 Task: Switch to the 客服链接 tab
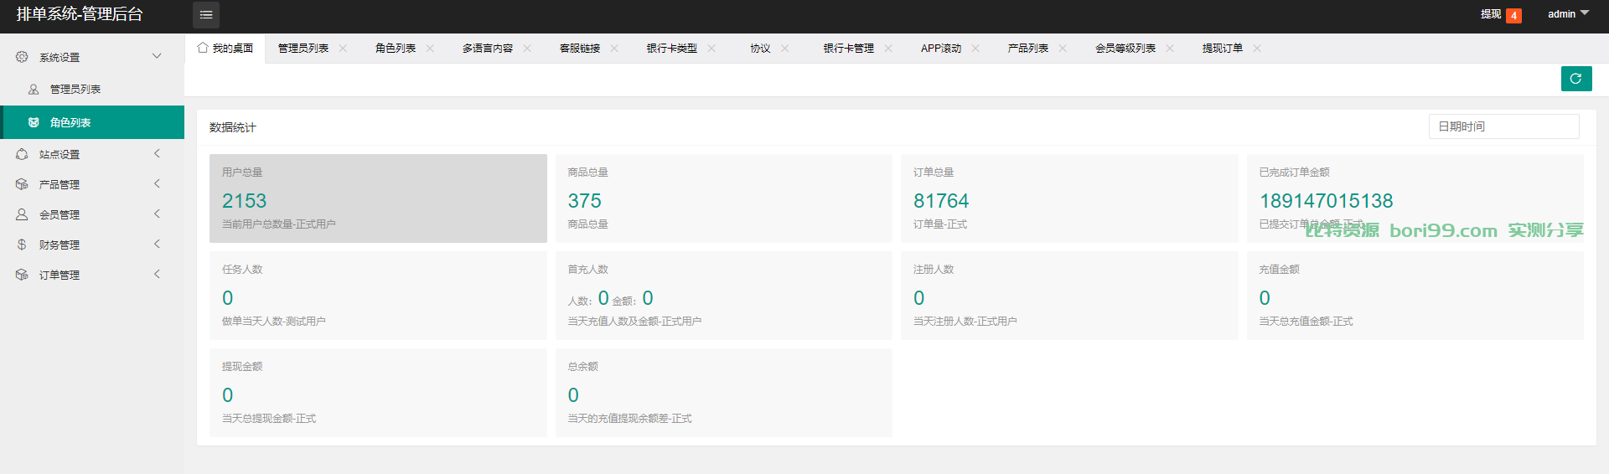tap(580, 49)
